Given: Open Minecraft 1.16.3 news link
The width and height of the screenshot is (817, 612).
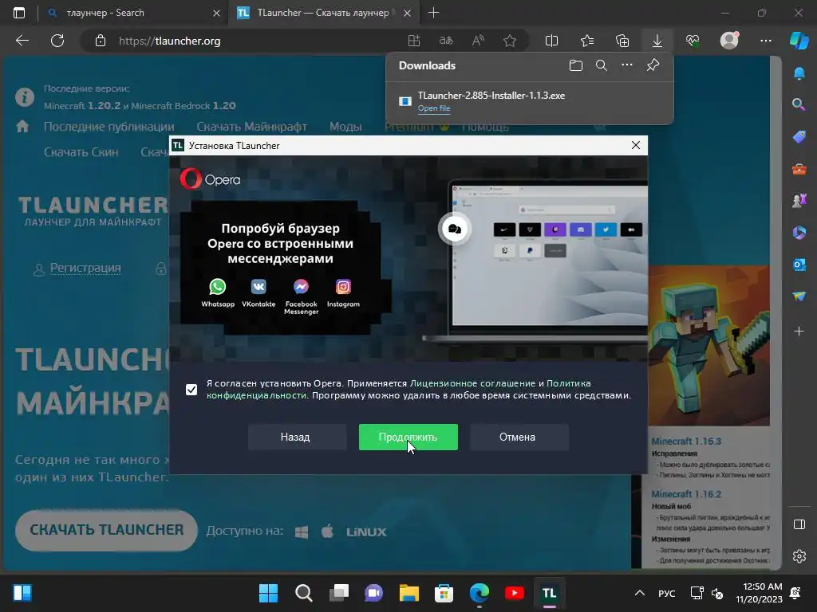Looking at the screenshot, I should pos(686,441).
